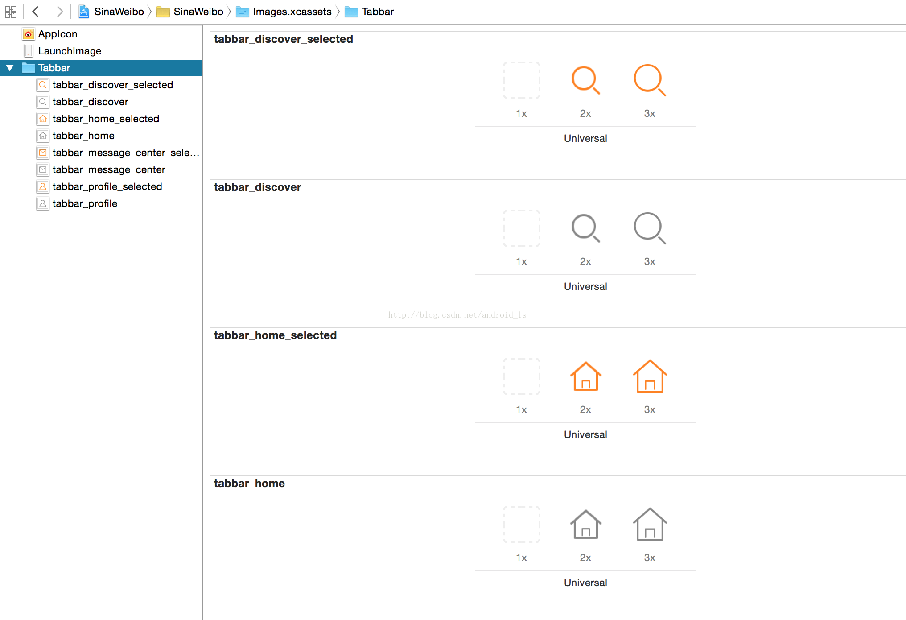Select the 3x gray house of tabbar_home
Viewport: 906px width, 620px height.
pyautogui.click(x=650, y=525)
